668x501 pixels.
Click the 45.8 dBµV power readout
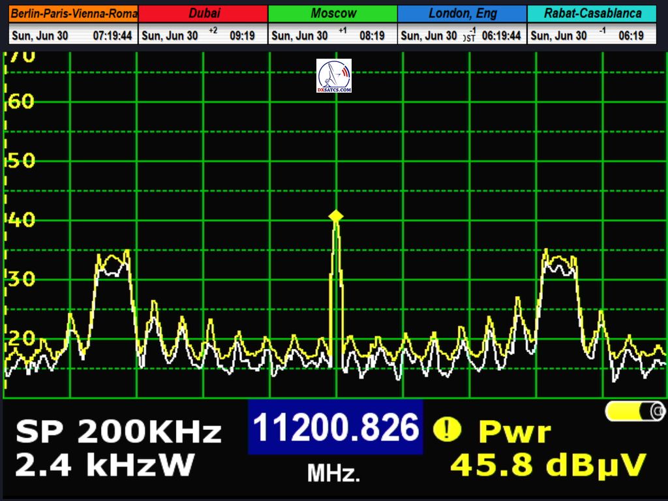(548, 464)
